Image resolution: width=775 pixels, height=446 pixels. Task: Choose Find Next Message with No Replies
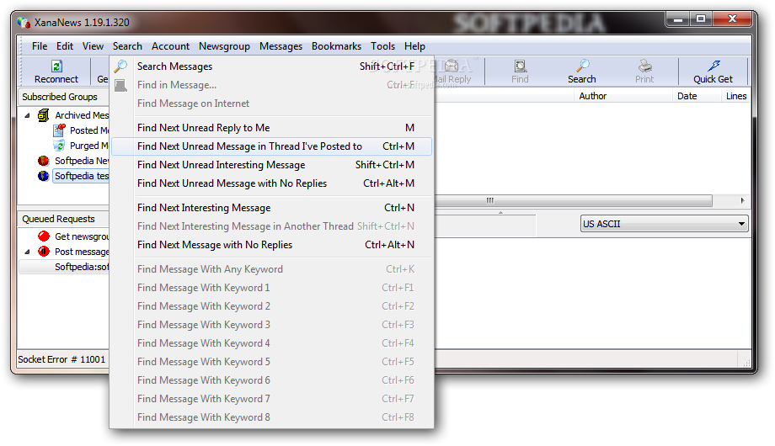pyautogui.click(x=272, y=245)
